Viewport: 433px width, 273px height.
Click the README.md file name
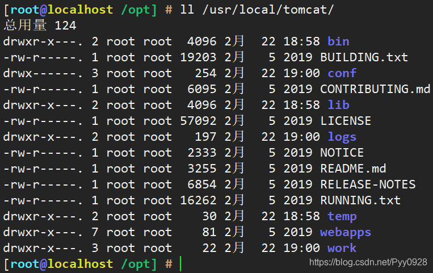click(x=353, y=169)
